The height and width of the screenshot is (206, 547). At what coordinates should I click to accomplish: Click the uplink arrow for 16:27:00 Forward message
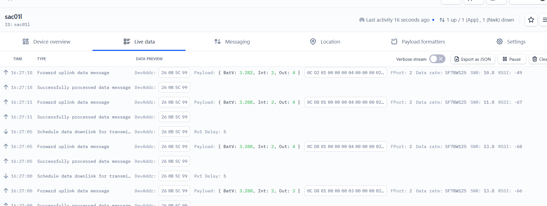point(6,190)
